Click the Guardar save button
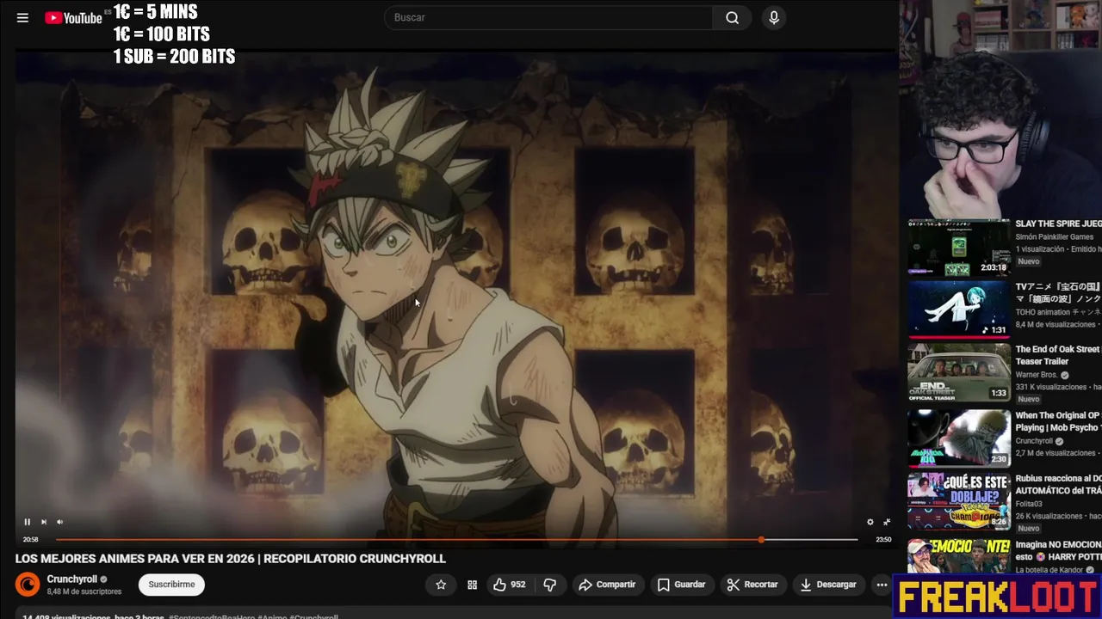The width and height of the screenshot is (1102, 619). point(681,585)
